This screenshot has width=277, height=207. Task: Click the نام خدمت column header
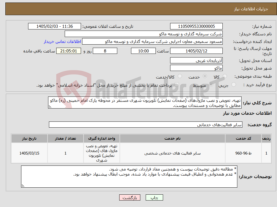click(172, 139)
